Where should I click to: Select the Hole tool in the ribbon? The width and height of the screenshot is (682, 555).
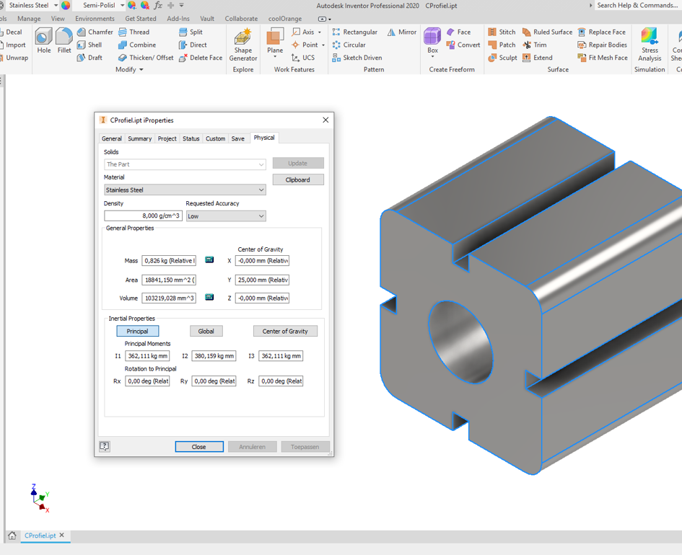43,40
